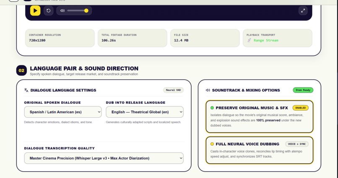Play the video with the yellow play button

tap(35, 10)
